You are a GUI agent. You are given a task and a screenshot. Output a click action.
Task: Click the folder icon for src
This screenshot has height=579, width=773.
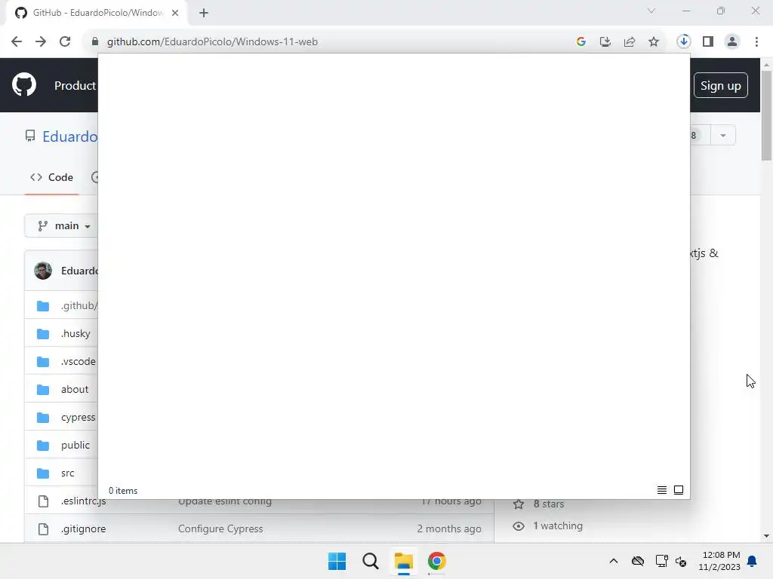43,473
